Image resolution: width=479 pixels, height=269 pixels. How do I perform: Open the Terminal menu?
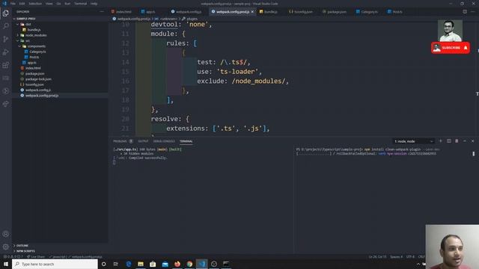tap(80, 4)
